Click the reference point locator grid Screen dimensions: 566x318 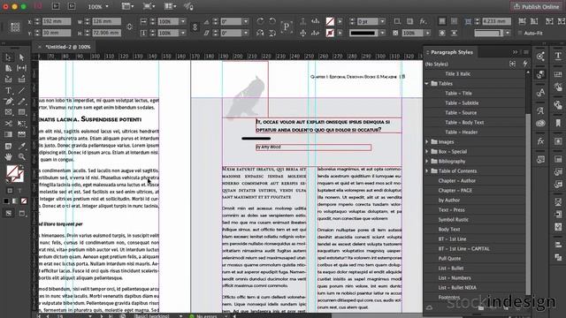point(15,27)
